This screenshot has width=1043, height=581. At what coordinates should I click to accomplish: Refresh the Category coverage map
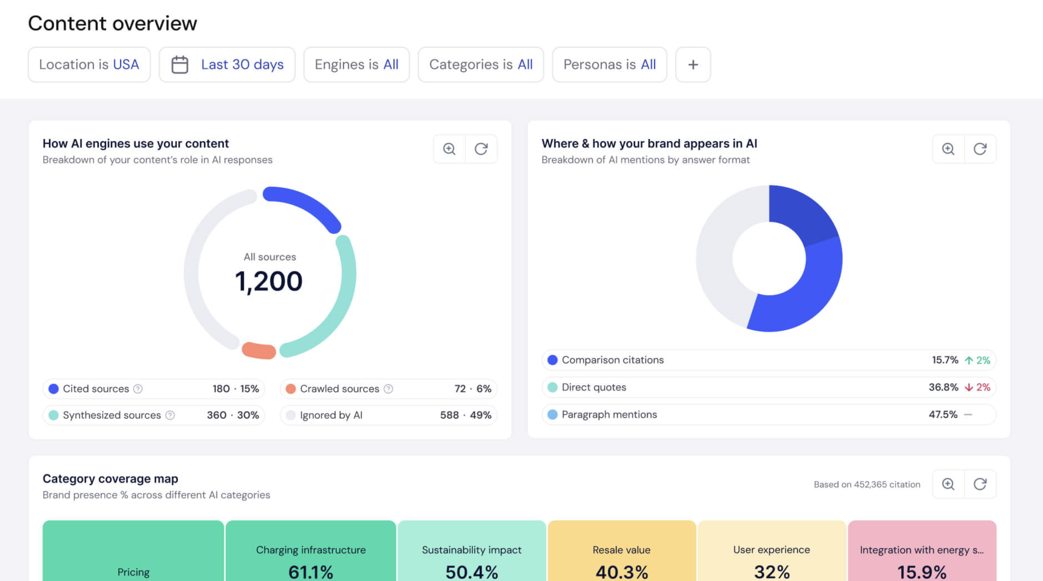(x=980, y=484)
